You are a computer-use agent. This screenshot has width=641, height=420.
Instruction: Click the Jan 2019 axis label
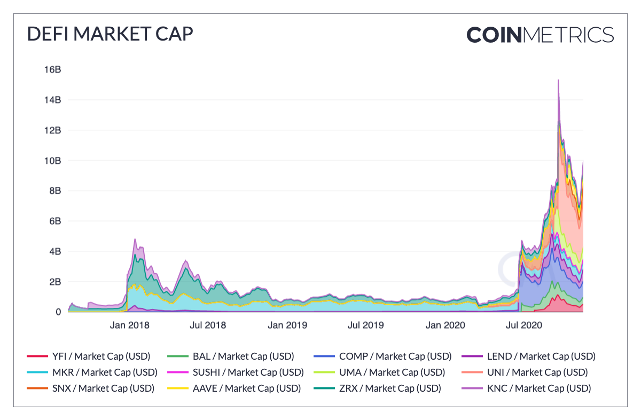pos(287,324)
